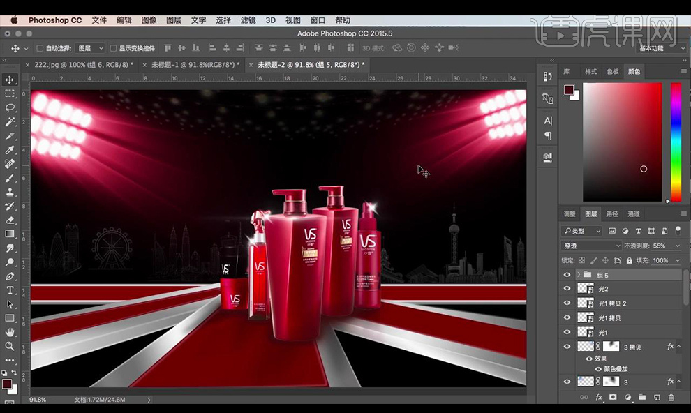The image size is (691, 413).
Task: Pick the Eyedropper tool
Action: click(10, 150)
